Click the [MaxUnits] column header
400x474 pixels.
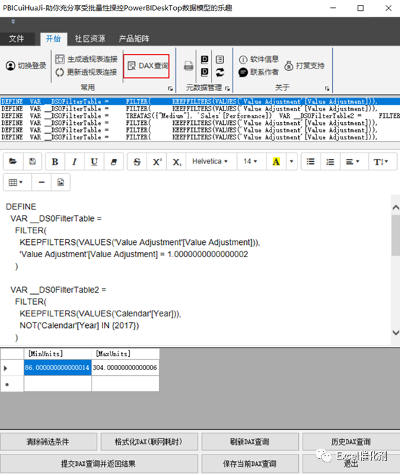pyautogui.click(x=125, y=353)
